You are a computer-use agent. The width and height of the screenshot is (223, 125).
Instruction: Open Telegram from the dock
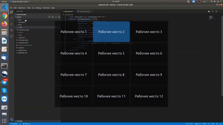pyautogui.click(x=4, y=82)
